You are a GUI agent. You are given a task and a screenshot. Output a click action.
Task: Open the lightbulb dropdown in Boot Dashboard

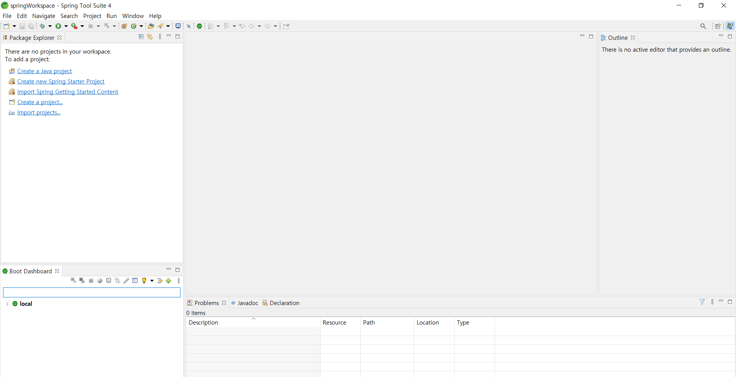click(x=152, y=281)
